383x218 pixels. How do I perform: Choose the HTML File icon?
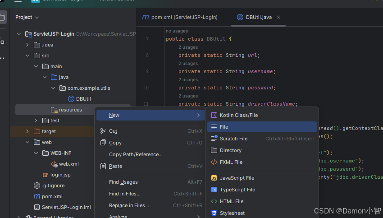click(x=214, y=201)
